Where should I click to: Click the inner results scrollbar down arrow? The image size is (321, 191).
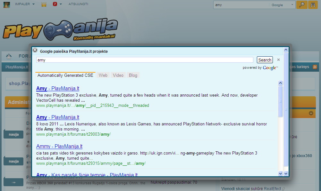tap(281, 173)
